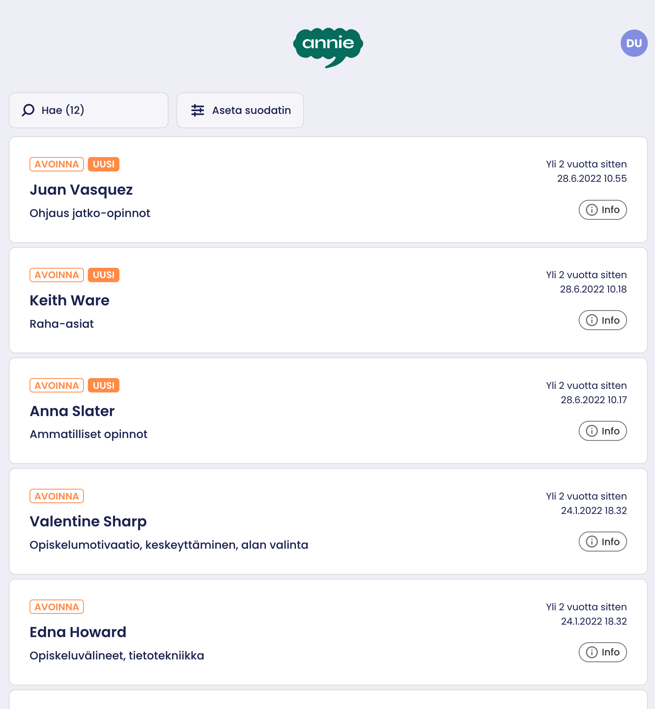Image resolution: width=655 pixels, height=709 pixels.
Task: Open Valentine Sharp's request
Action: coord(88,522)
